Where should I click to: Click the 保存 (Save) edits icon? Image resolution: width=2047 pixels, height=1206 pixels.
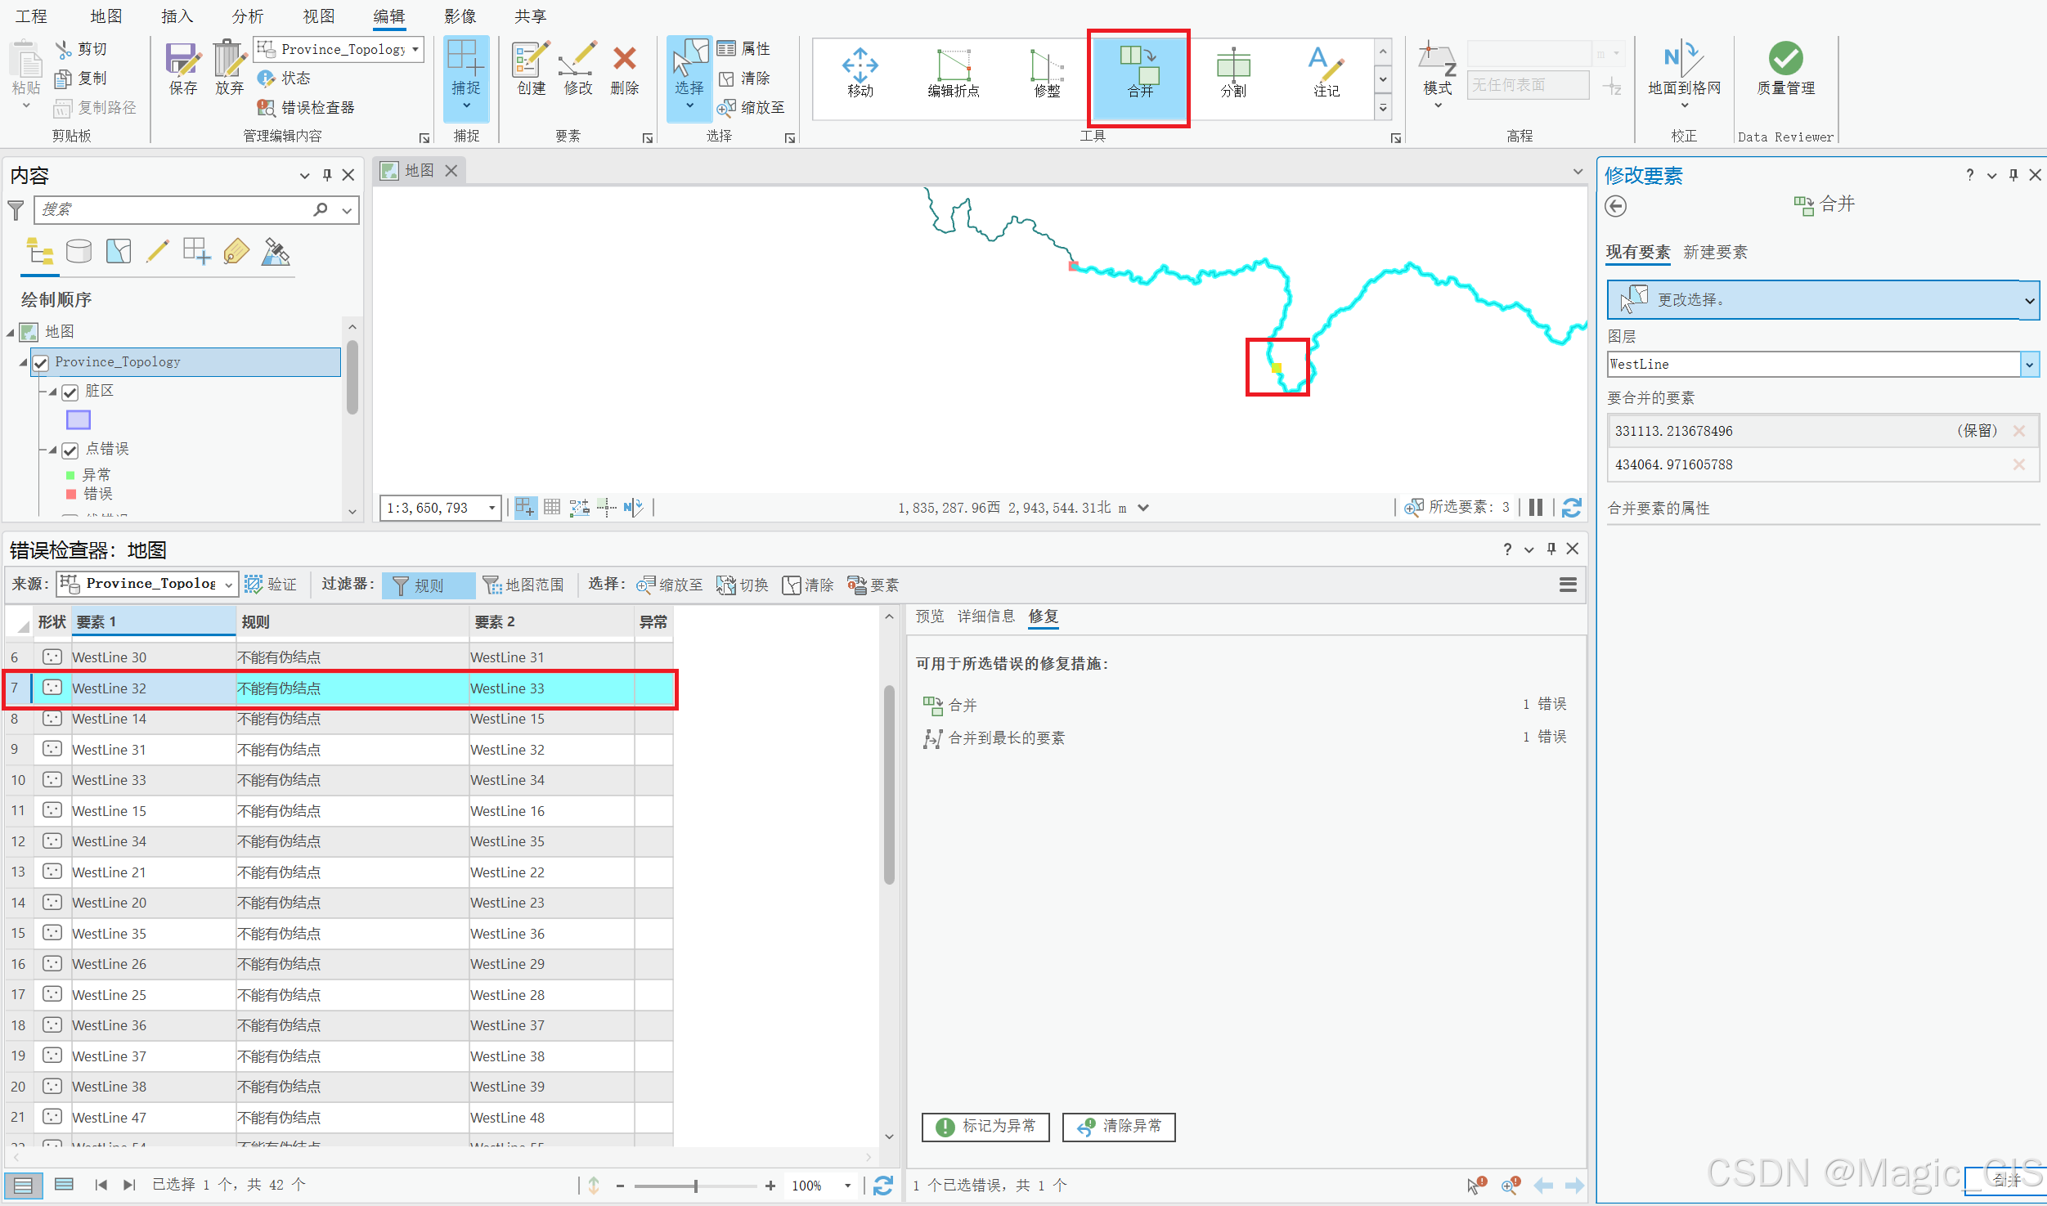pos(182,59)
